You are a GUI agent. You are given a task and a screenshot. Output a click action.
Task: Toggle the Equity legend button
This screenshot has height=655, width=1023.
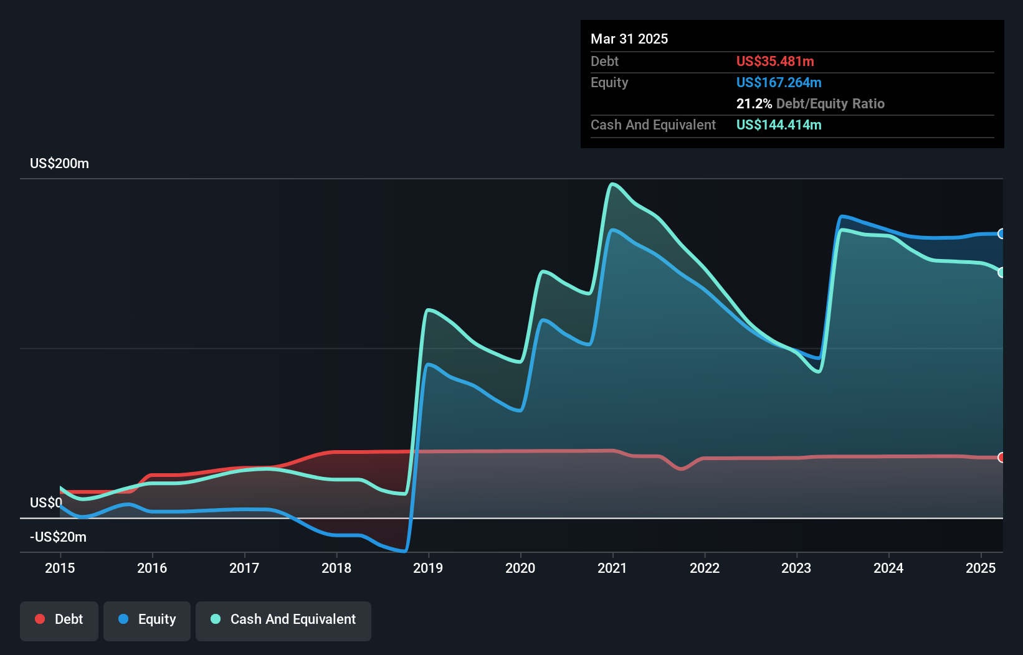pos(147,621)
